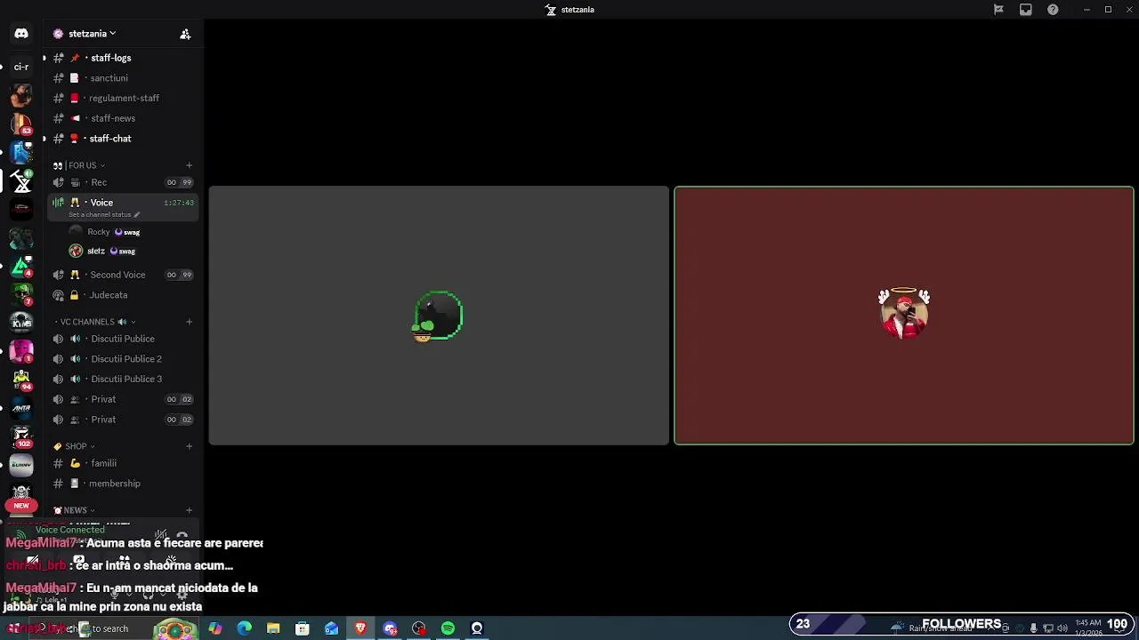Open the regulament-staff channel

click(x=123, y=98)
